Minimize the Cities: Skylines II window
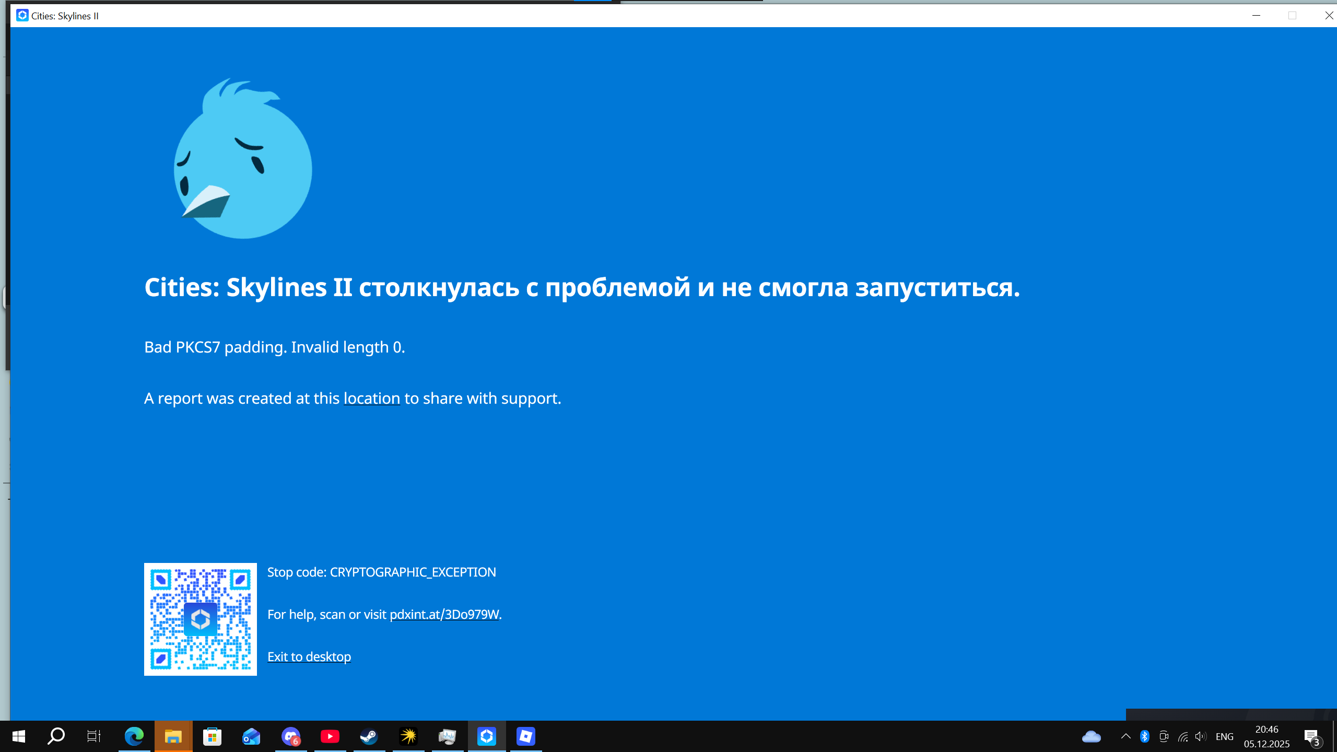 point(1257,16)
